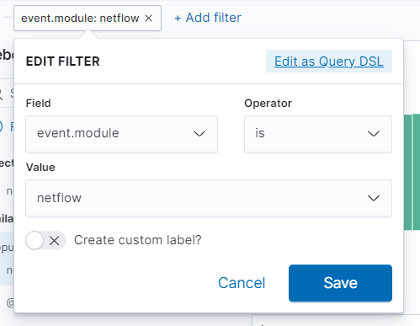
Task: Expand the Operator dropdown chevron
Action: tap(374, 134)
